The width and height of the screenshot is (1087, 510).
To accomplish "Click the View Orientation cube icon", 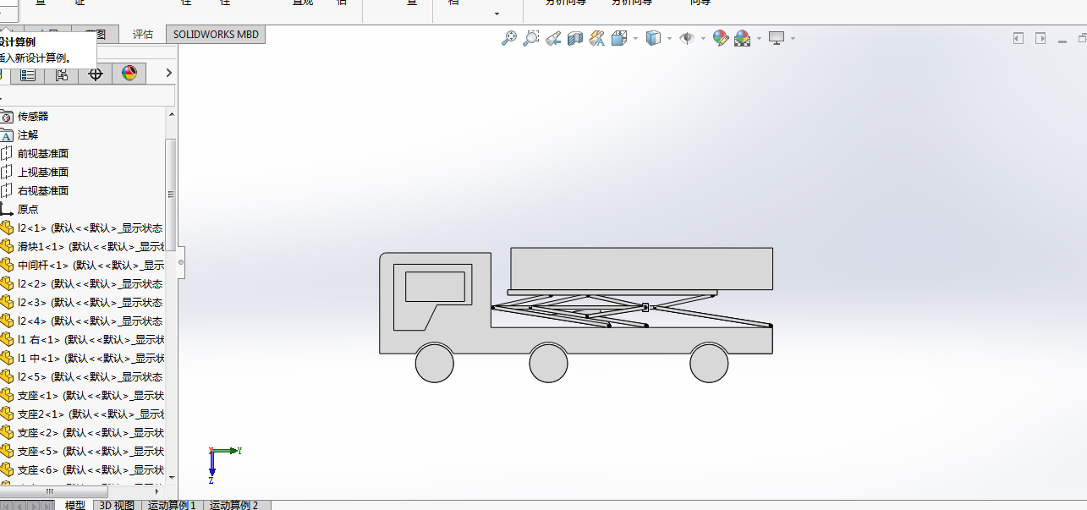I will click(x=618, y=38).
